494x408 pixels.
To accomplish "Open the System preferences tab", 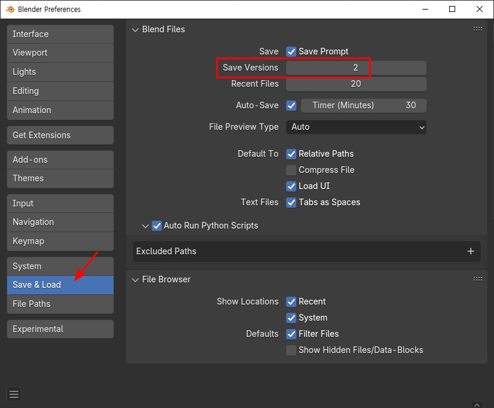I will click(60, 266).
